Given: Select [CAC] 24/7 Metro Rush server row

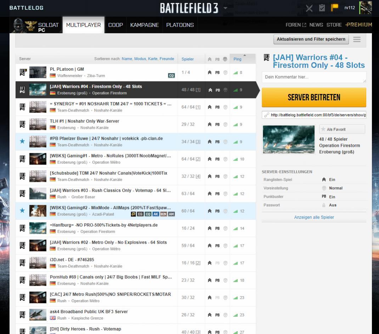Looking at the screenshot, I should click(x=136, y=298).
